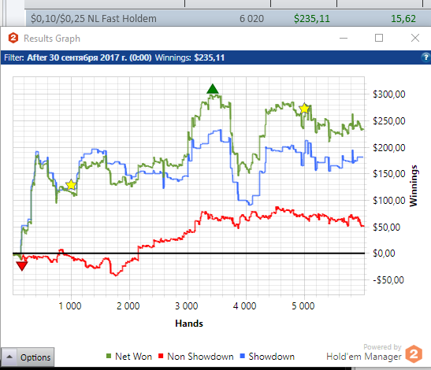Click the yellow star near 1 000 hands
The height and width of the screenshot is (370, 431).
[71, 184]
